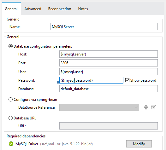166x150 pixels.
Task: Click the User field with ${mysql.user}
Action: point(109,72)
